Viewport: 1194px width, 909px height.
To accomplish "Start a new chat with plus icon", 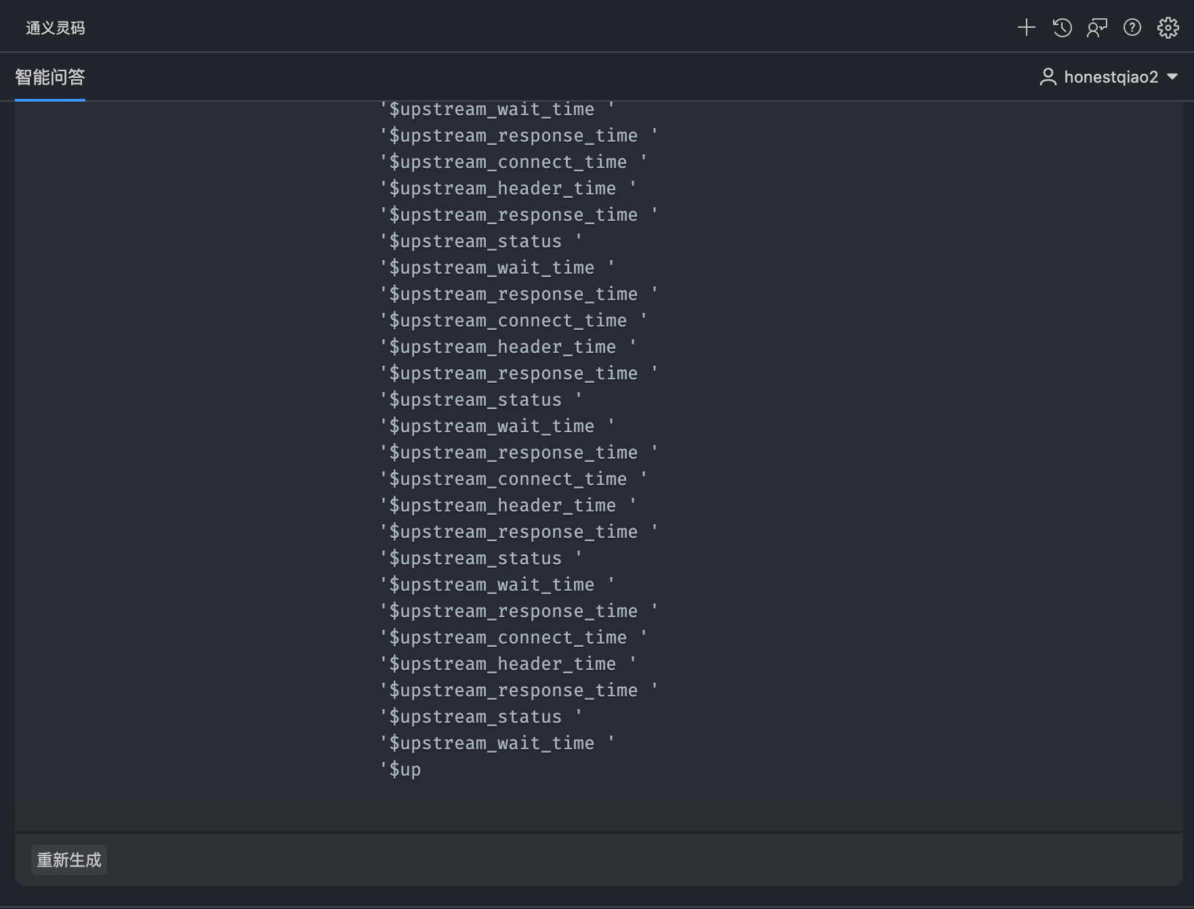I will tap(1027, 28).
